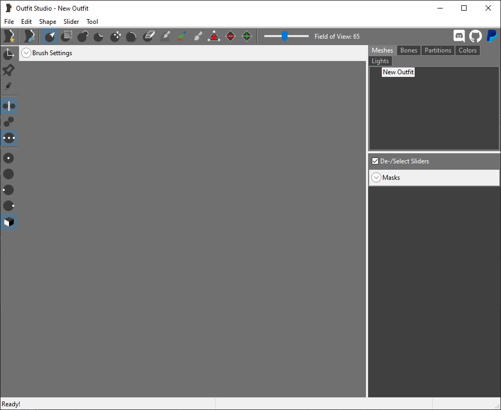
Task: Select the Flip Edge red diamond tool
Action: (x=230, y=36)
